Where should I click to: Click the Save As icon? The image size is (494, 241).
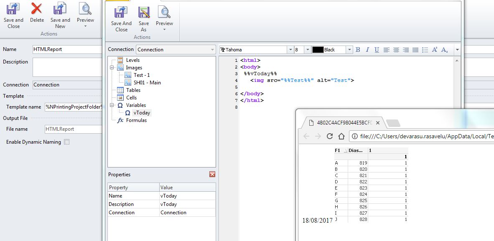[x=144, y=20]
